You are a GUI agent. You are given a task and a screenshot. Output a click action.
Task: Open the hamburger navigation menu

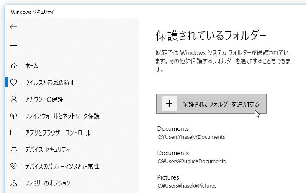[13, 46]
